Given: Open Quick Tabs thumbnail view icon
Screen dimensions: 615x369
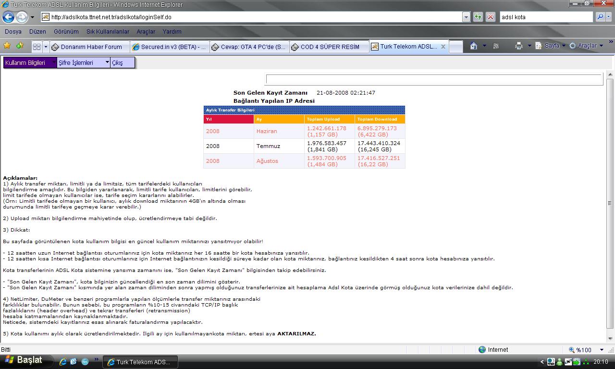Looking at the screenshot, I should [37, 47].
